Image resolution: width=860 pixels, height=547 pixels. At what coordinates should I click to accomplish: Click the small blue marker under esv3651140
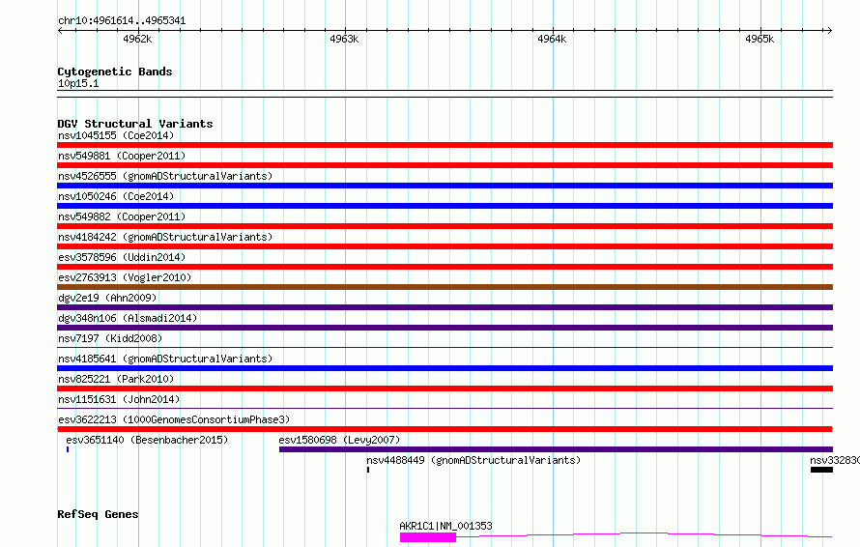68,449
